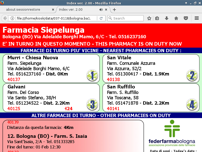202x152 pixels.
Task: Reload the current page
Action: [x=101, y=18]
